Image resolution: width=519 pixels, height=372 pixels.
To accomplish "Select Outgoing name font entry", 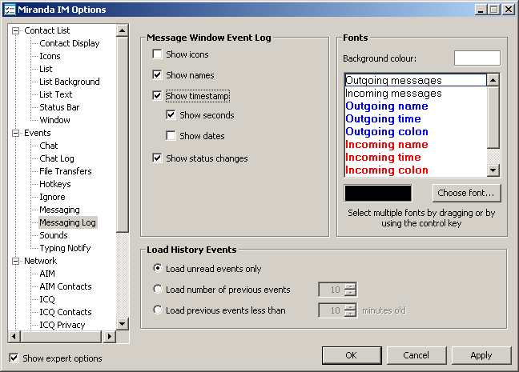I will point(416,106).
